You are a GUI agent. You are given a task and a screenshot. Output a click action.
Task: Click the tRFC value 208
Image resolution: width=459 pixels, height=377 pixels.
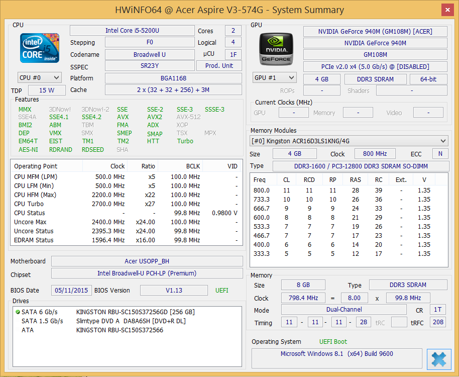(x=438, y=322)
